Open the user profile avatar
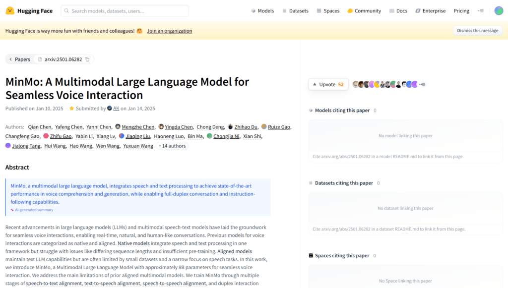This screenshot has height=288, width=508. (x=499, y=11)
